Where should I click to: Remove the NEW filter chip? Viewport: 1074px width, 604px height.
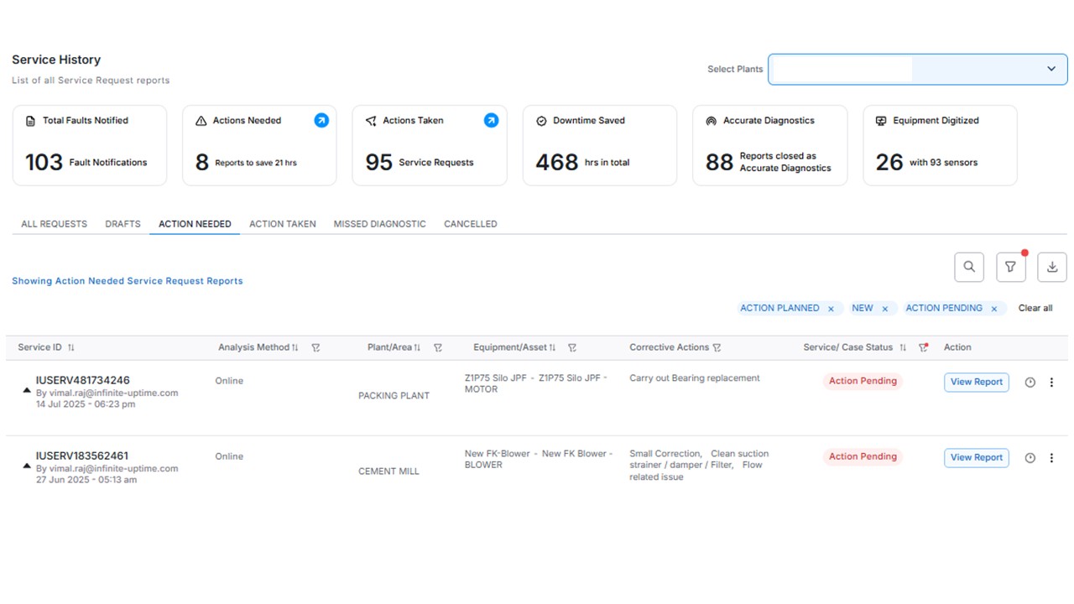(884, 309)
